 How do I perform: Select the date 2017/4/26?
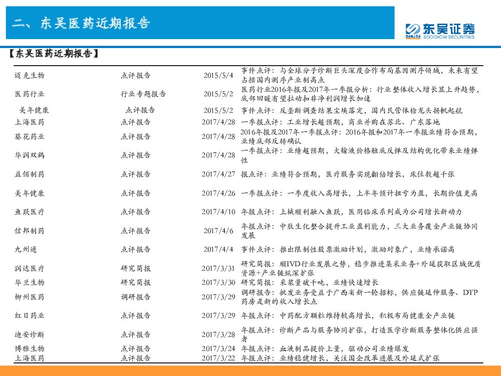coord(218,193)
